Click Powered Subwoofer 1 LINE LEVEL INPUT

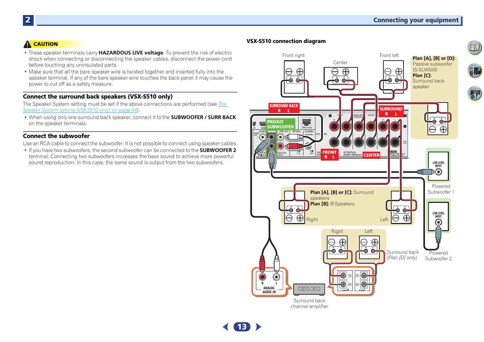point(438,165)
